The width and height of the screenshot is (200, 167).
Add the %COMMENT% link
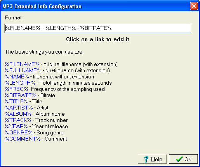click(23, 139)
